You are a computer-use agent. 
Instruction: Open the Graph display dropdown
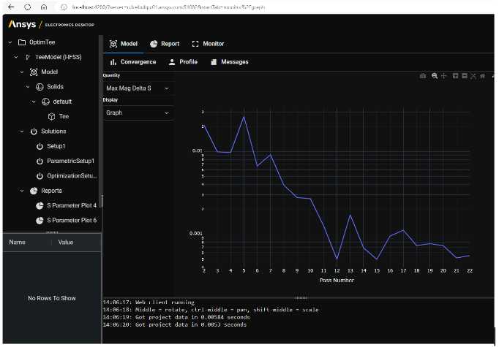[138, 113]
